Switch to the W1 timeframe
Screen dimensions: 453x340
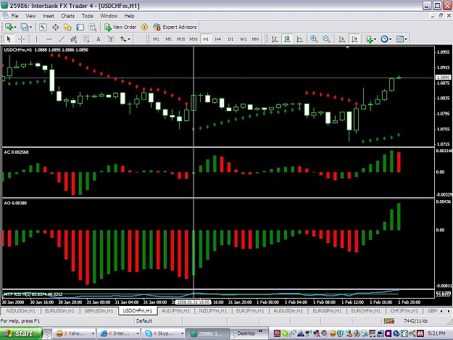244,39
